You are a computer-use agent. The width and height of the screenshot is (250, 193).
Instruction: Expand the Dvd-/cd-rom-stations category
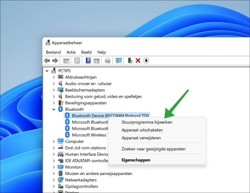54,148
